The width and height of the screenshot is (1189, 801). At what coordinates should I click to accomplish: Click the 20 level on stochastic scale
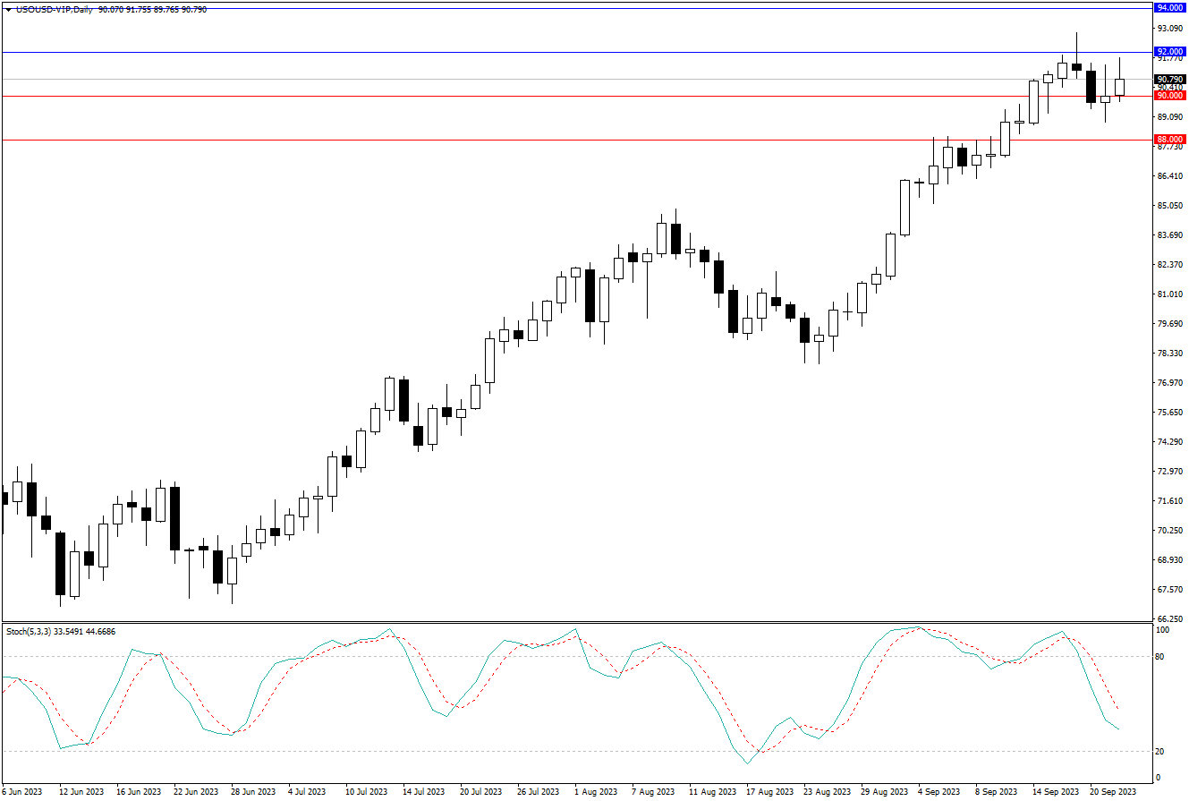click(x=1159, y=751)
